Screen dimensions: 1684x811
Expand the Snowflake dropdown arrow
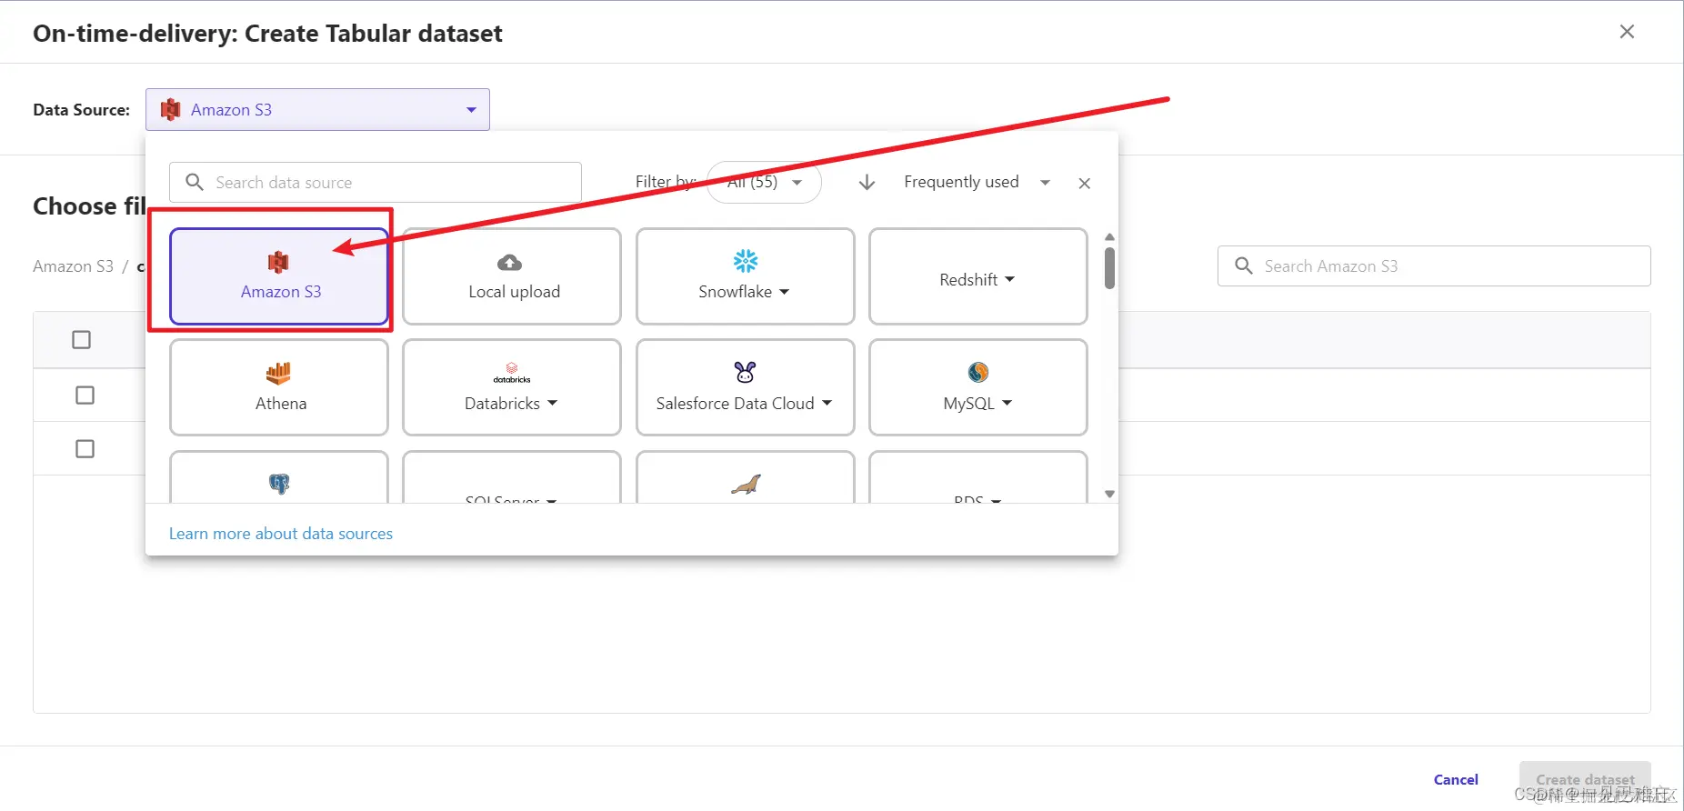(x=784, y=292)
